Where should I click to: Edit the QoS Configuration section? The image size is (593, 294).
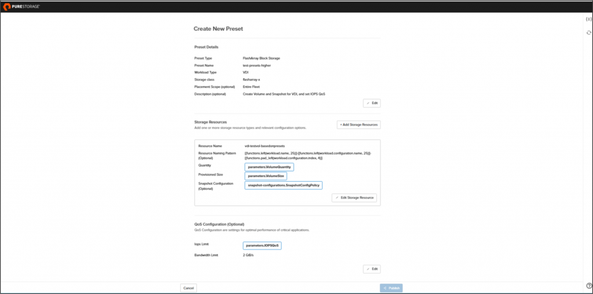click(x=372, y=269)
